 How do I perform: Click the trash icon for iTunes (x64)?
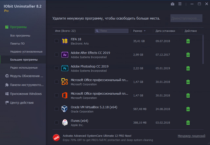188,122
